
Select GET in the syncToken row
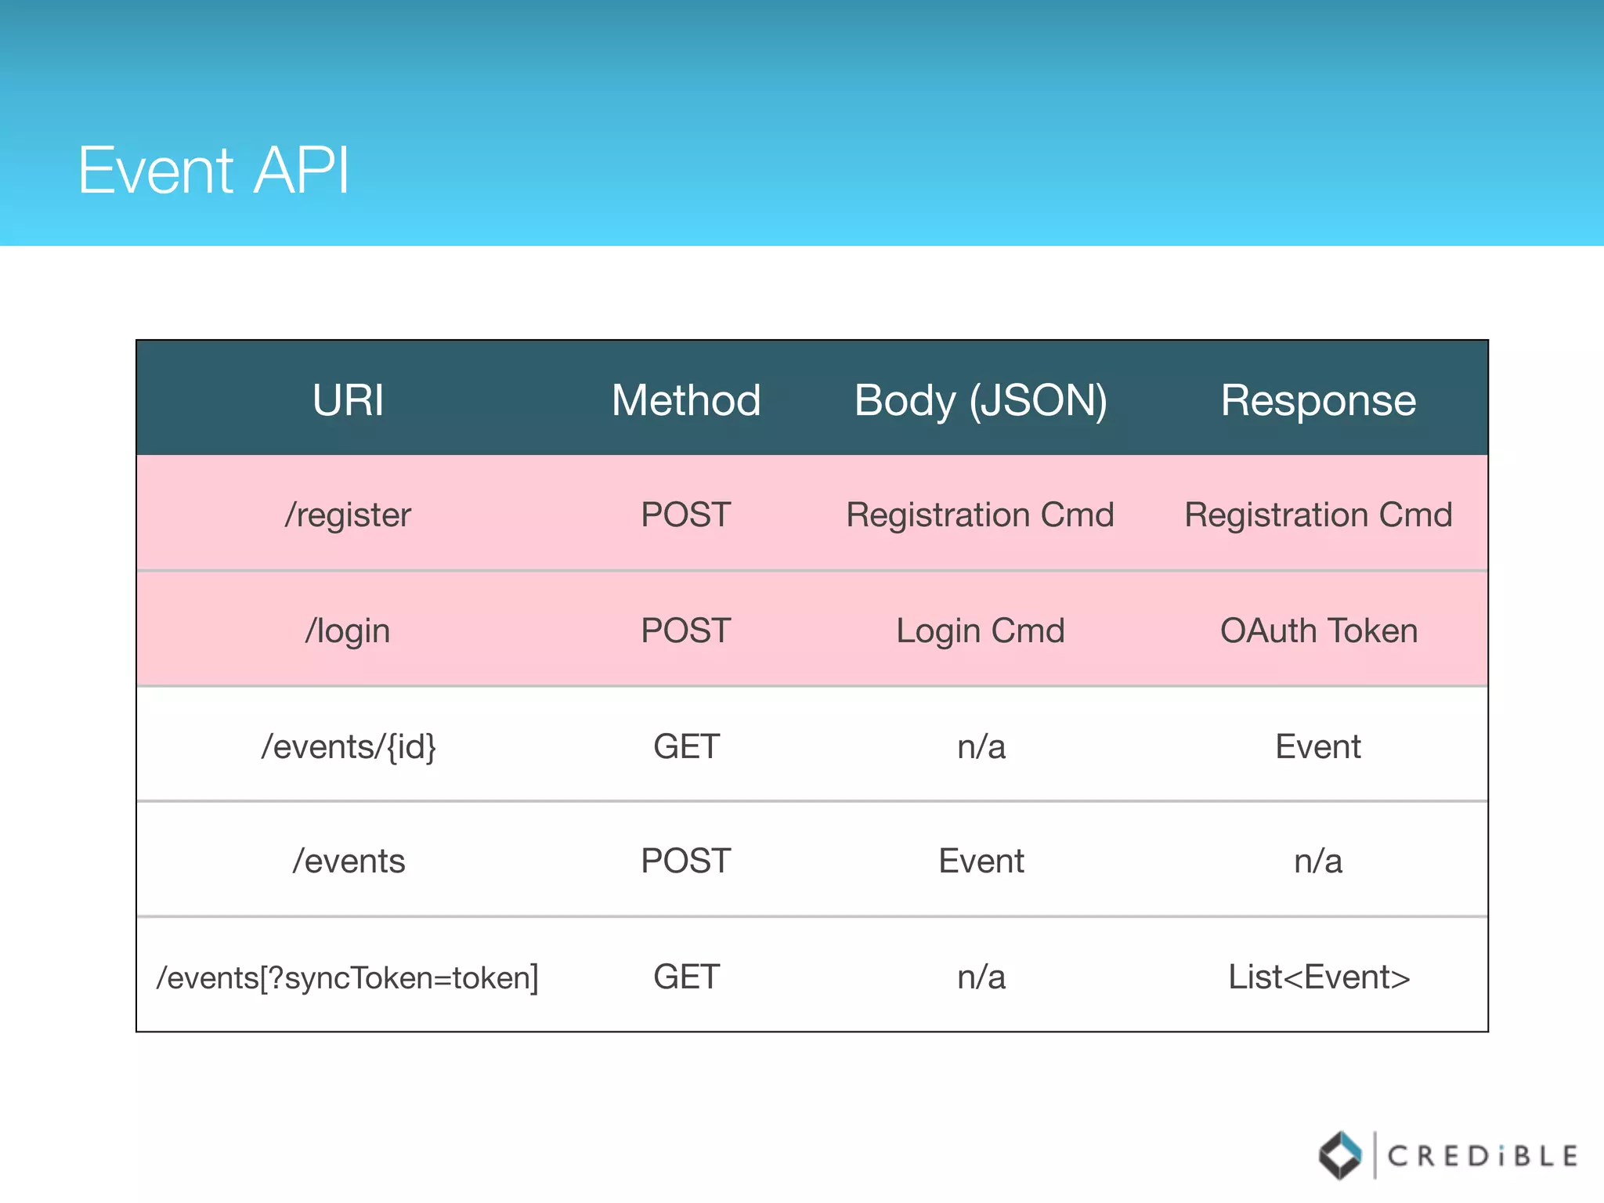[686, 977]
